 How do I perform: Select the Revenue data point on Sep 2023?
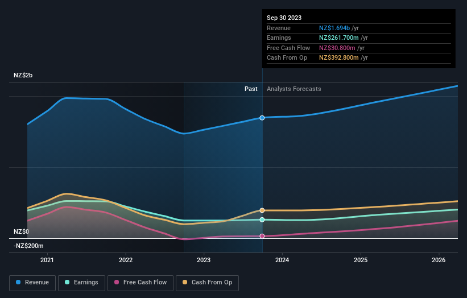(x=262, y=118)
